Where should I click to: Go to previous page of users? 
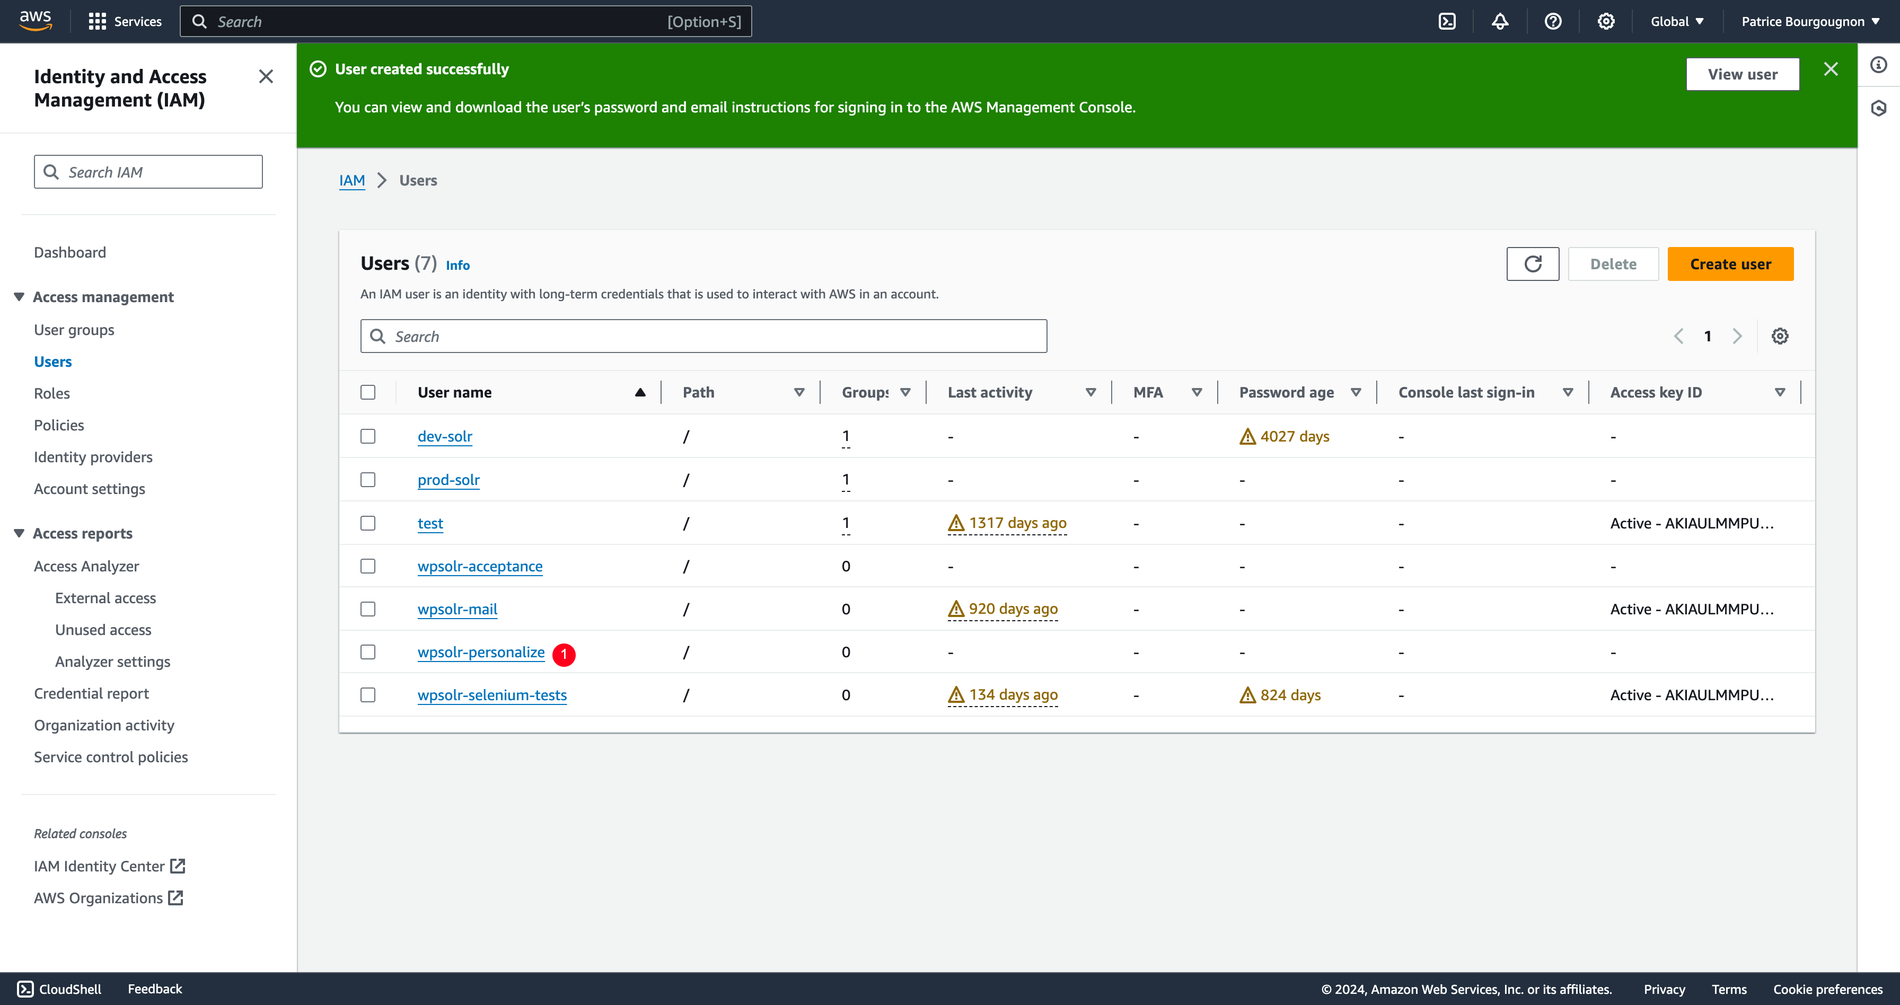pos(1679,336)
